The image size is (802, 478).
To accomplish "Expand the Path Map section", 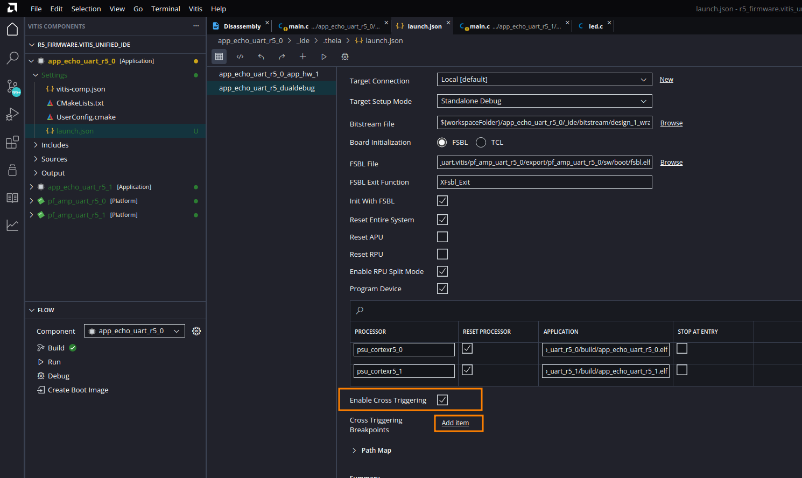I will [376, 451].
